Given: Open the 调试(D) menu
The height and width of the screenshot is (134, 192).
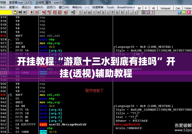Looking at the screenshot, I should pyautogui.click(x=26, y=7).
